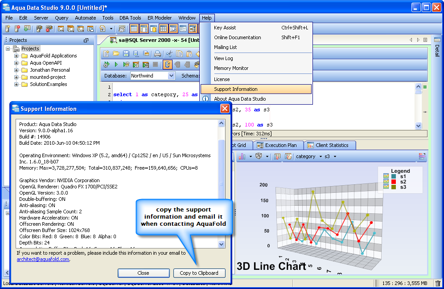
Task: Click the chart properties icon at toolbar right
Action: coord(422,156)
